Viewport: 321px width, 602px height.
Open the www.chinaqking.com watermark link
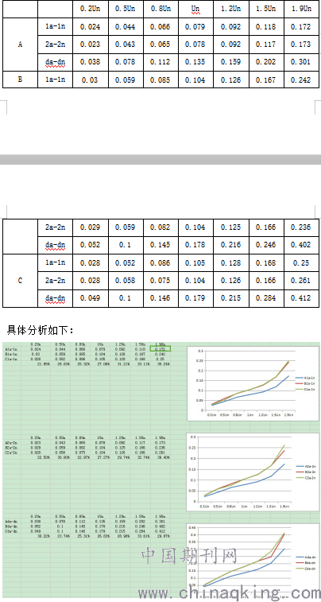tap(229, 593)
